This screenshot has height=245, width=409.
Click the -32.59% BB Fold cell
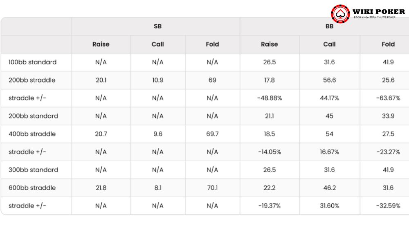388,206
